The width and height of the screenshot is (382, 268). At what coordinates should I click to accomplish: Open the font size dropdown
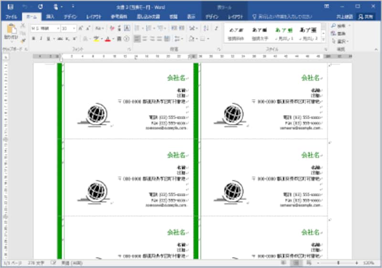[69, 29]
